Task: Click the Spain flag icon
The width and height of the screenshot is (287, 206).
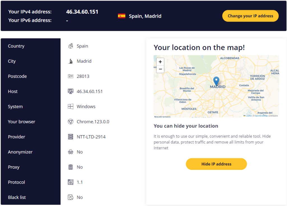Action: point(122,16)
